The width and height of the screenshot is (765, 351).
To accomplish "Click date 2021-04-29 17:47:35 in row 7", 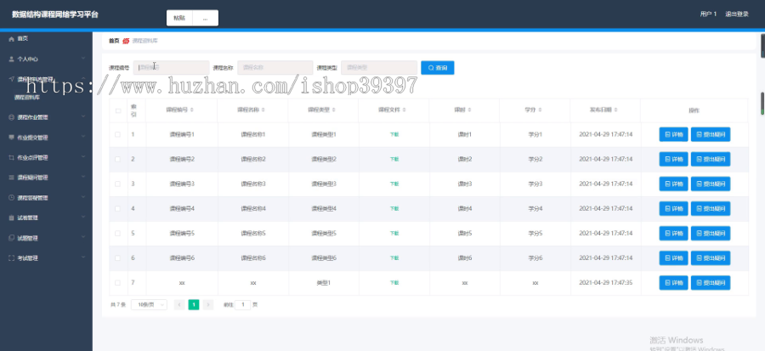I will click(x=605, y=282).
